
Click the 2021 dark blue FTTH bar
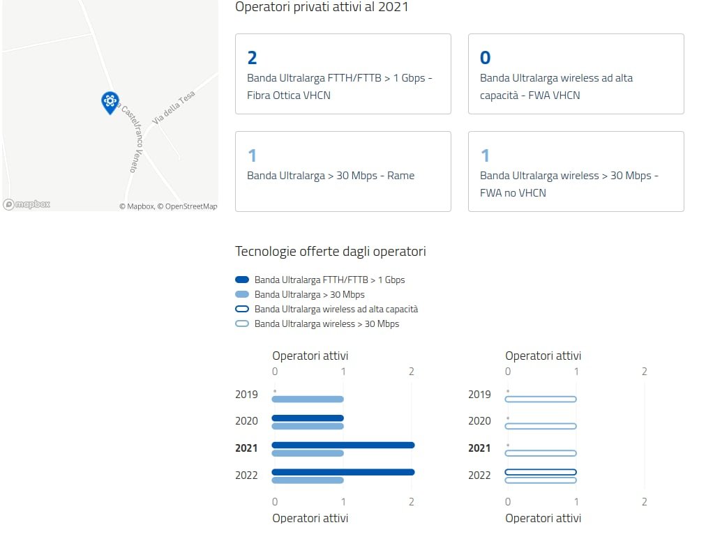click(343, 445)
